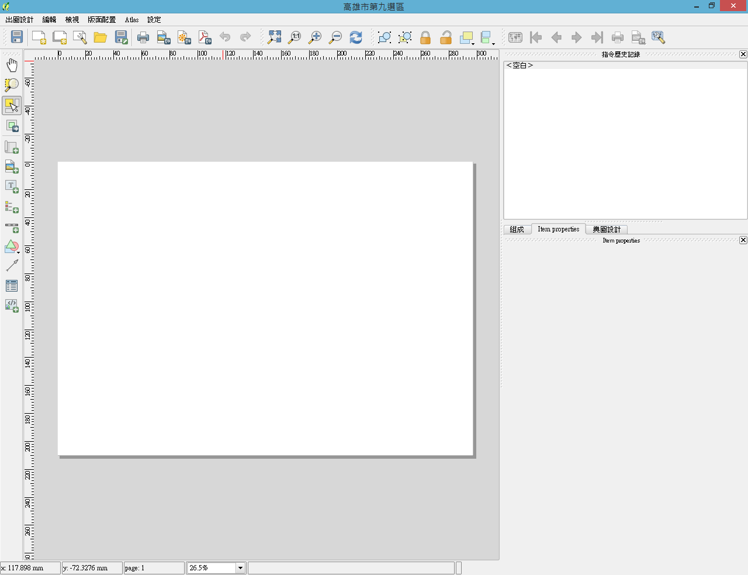The width and height of the screenshot is (748, 575).
Task: Export composition as PDF
Action: pos(205,37)
